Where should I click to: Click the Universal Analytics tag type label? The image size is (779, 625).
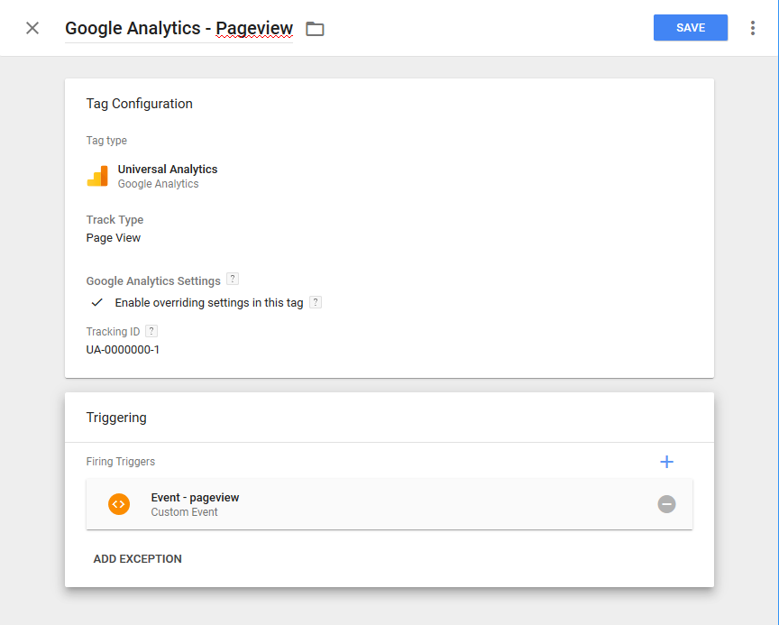[x=168, y=169]
